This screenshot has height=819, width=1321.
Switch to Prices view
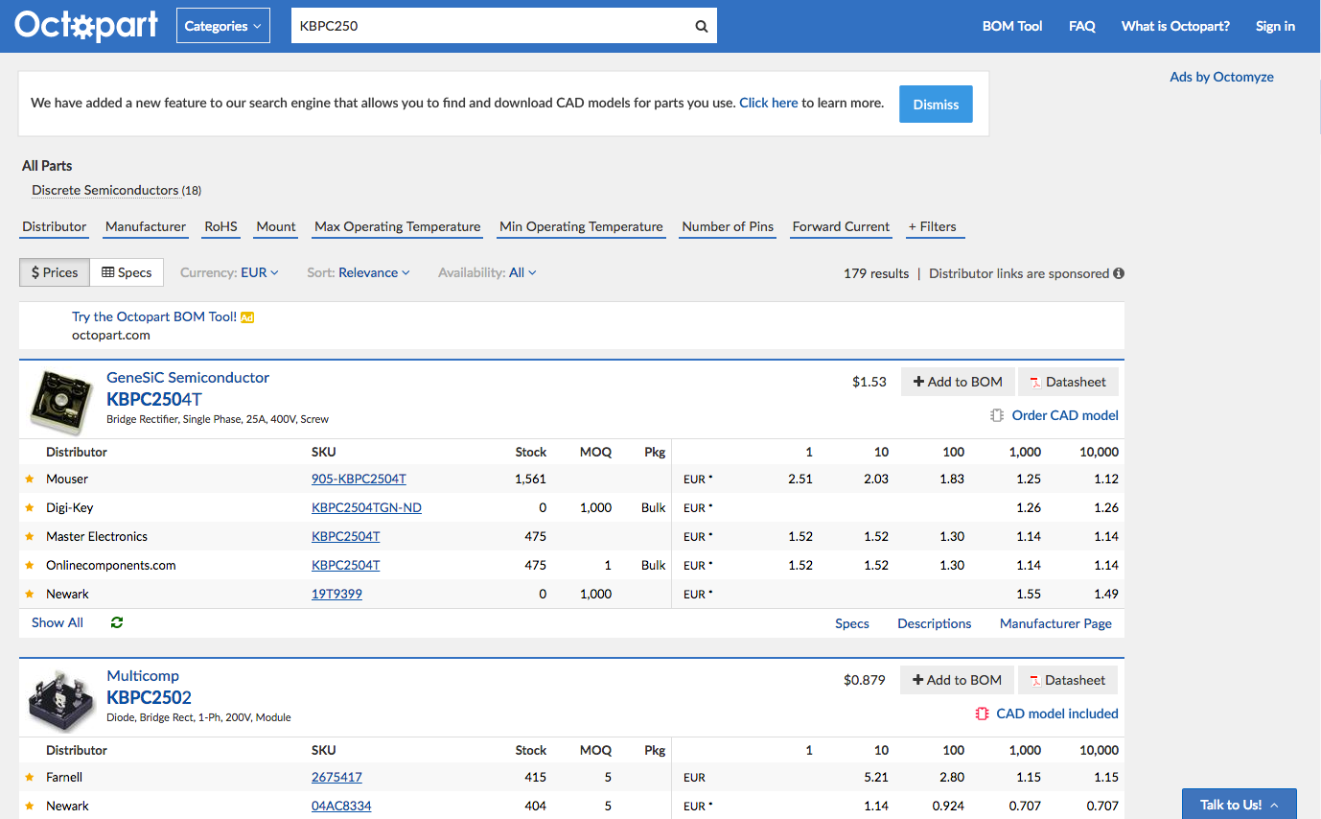(x=55, y=272)
